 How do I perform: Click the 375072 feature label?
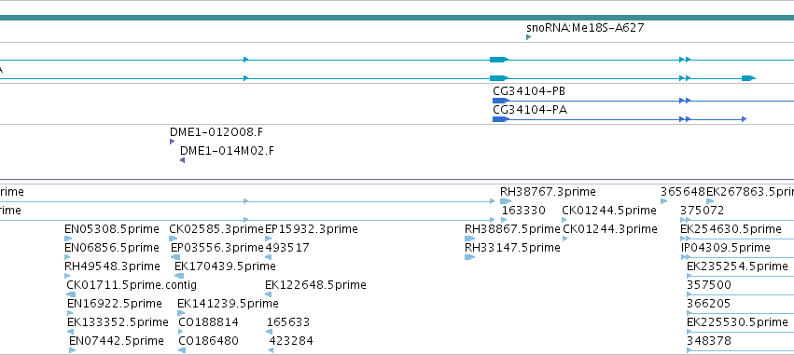[x=703, y=211]
